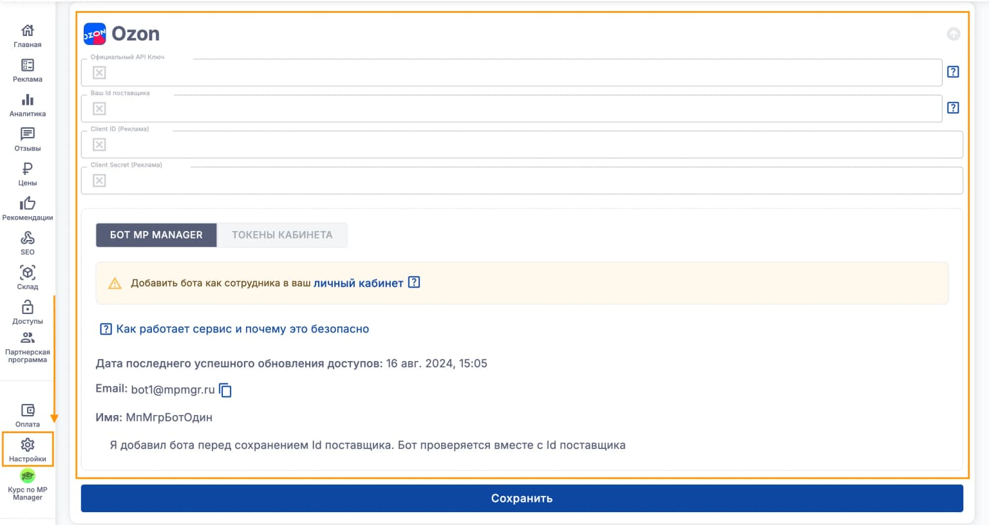This screenshot has height=525, width=989.
Task: Go to Аналитика bar chart icon
Action: pyautogui.click(x=28, y=106)
